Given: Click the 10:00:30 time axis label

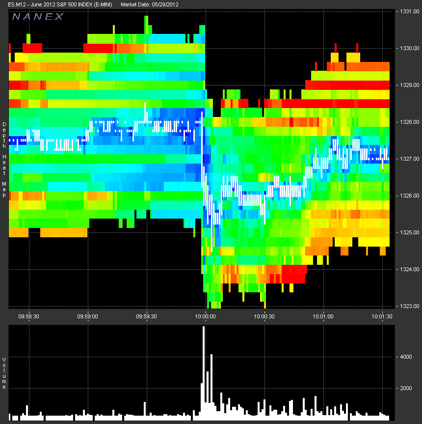Looking at the screenshot, I should [x=264, y=316].
